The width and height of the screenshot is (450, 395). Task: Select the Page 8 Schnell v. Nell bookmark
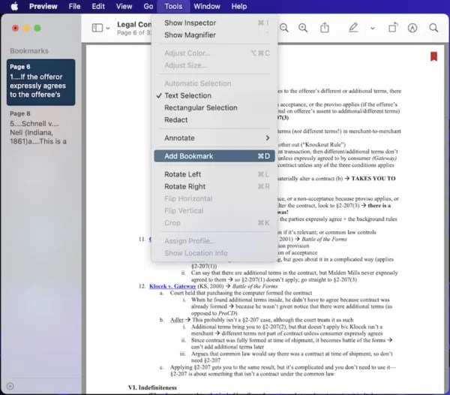coord(41,128)
